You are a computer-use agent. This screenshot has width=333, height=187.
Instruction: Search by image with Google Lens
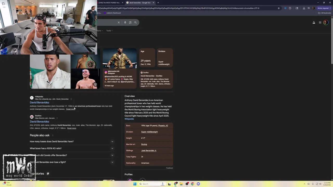(130, 22)
